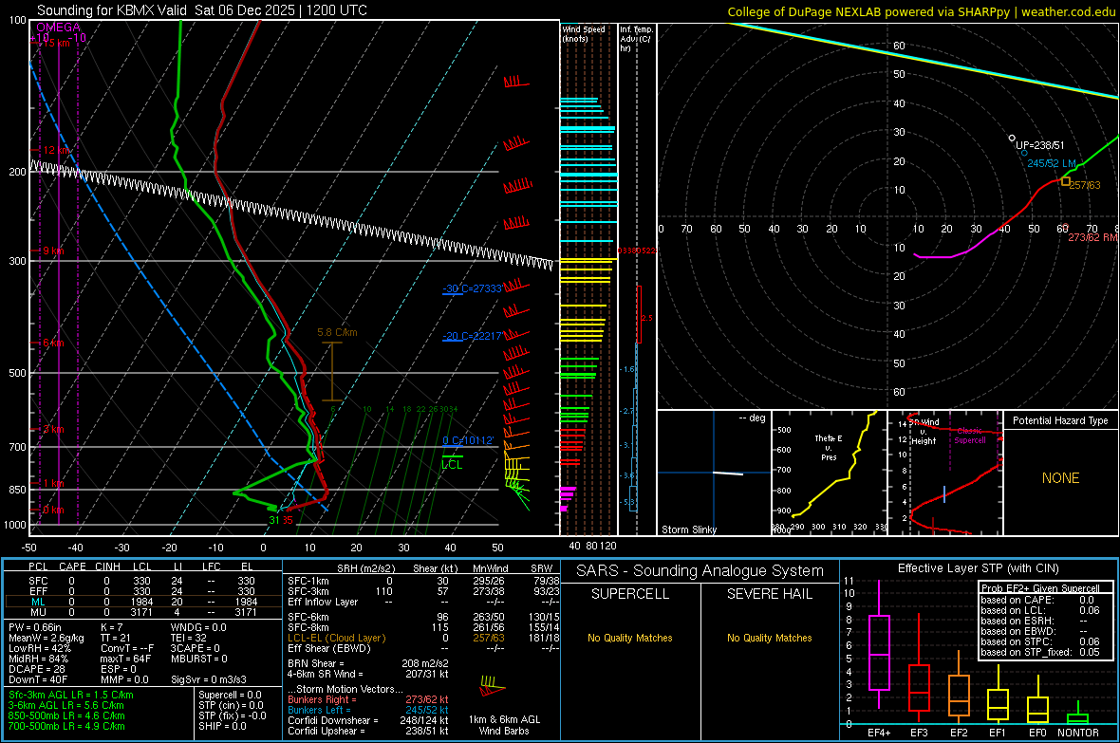The width and height of the screenshot is (1120, 743).
Task: Click the 257/63 square marker on hodograph
Action: [x=1066, y=181]
